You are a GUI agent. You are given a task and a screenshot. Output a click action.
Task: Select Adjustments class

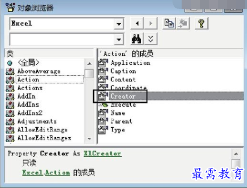pos(37,121)
